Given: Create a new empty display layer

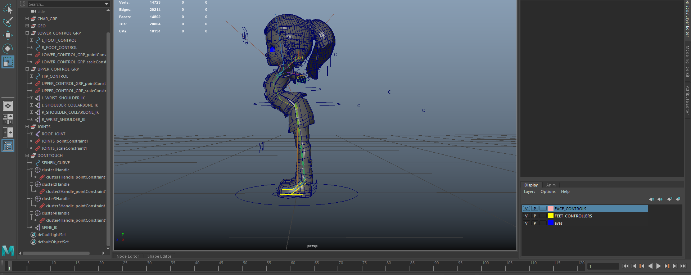Looking at the screenshot, I should 669,199.
